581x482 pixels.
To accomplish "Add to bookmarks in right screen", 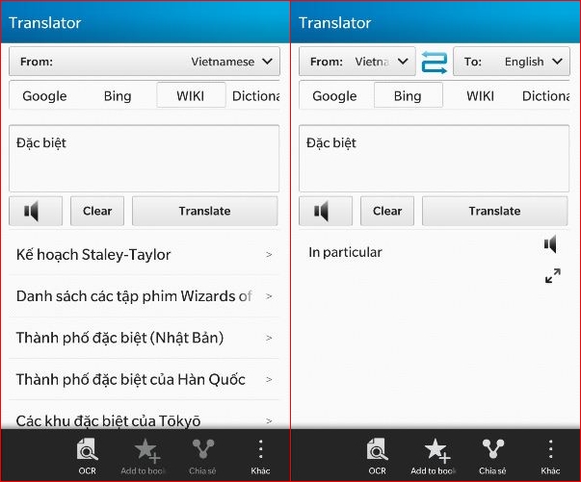I will pyautogui.click(x=435, y=456).
